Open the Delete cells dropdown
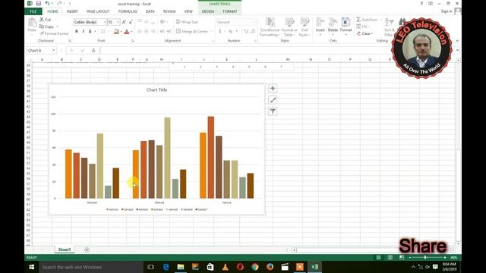The height and width of the screenshot is (273, 486). tap(333, 34)
